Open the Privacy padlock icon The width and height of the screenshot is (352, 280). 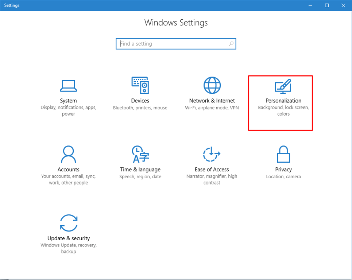point(283,154)
